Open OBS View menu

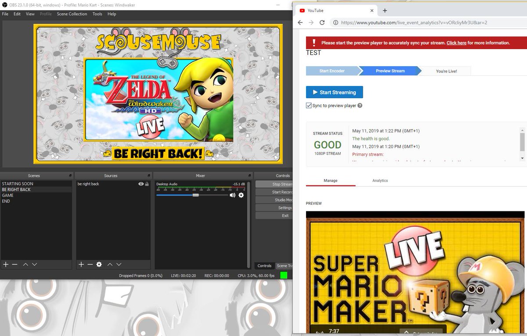[30, 14]
